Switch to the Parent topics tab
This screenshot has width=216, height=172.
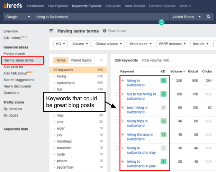pos(81,60)
